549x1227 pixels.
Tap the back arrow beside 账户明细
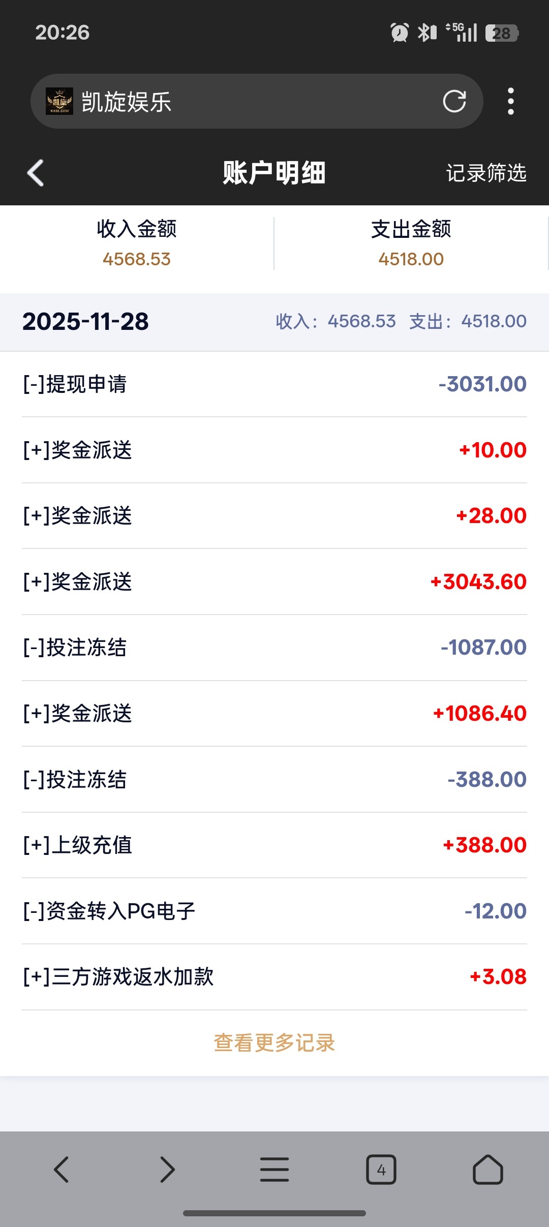point(36,173)
